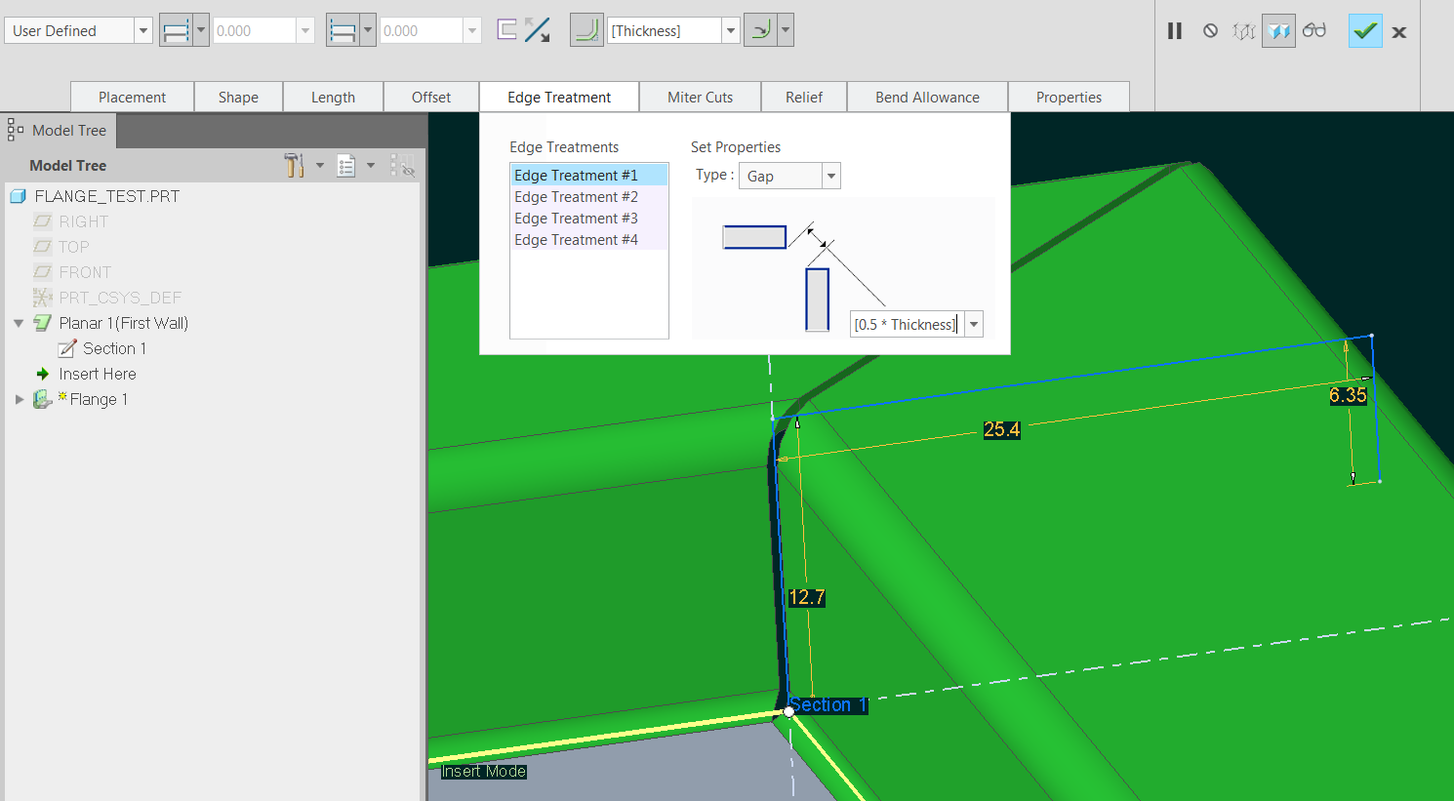Enable wireframe feature preview
This screenshot has height=801, width=1454.
[x=1243, y=30]
